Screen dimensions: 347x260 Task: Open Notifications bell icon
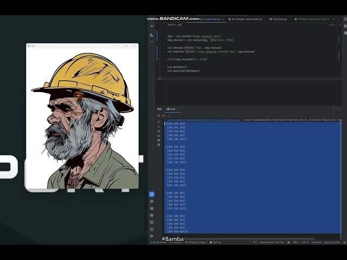pyautogui.click(x=345, y=19)
